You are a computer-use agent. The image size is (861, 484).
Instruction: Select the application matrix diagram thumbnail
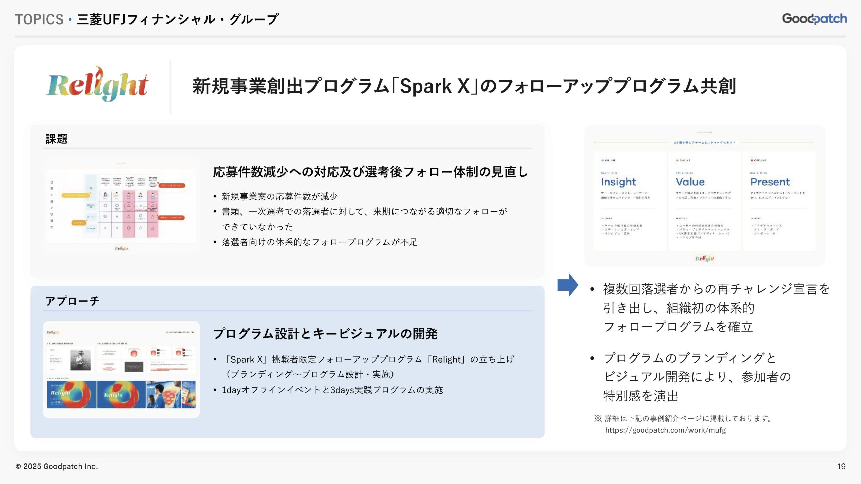tap(121, 206)
